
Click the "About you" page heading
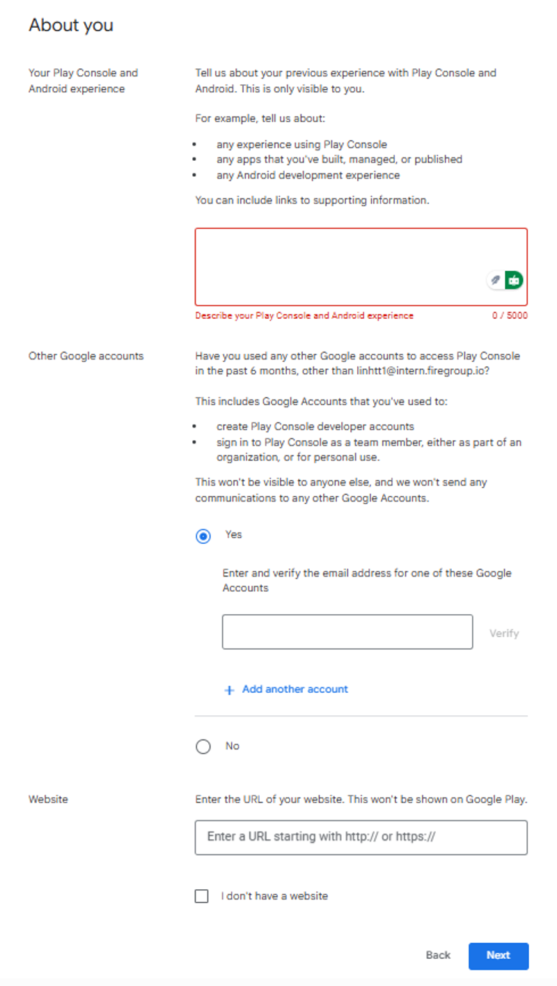point(70,25)
